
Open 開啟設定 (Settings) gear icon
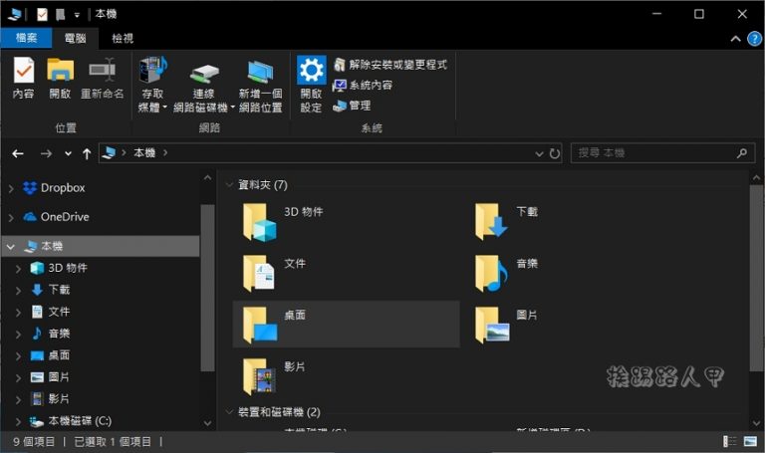[311, 78]
